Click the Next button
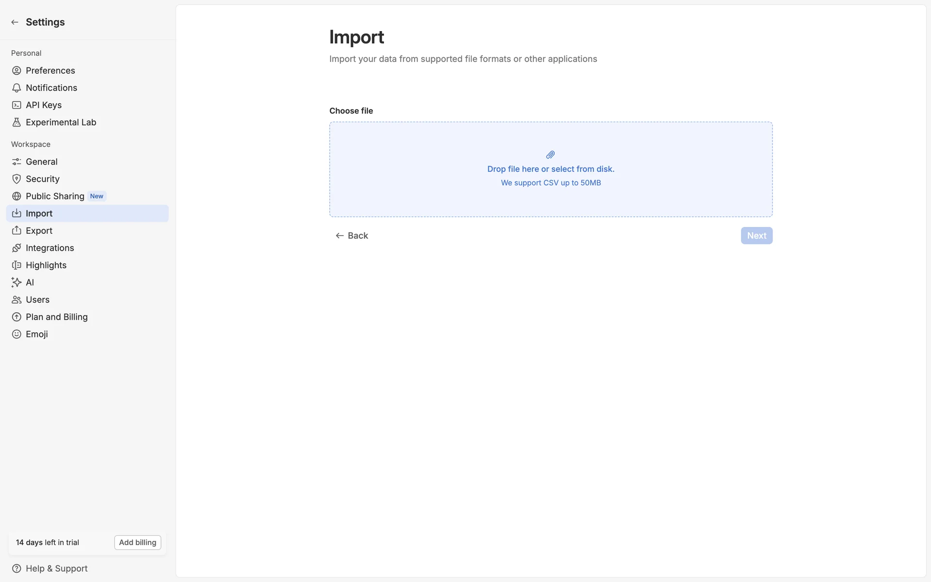This screenshot has height=582, width=931. (756, 236)
